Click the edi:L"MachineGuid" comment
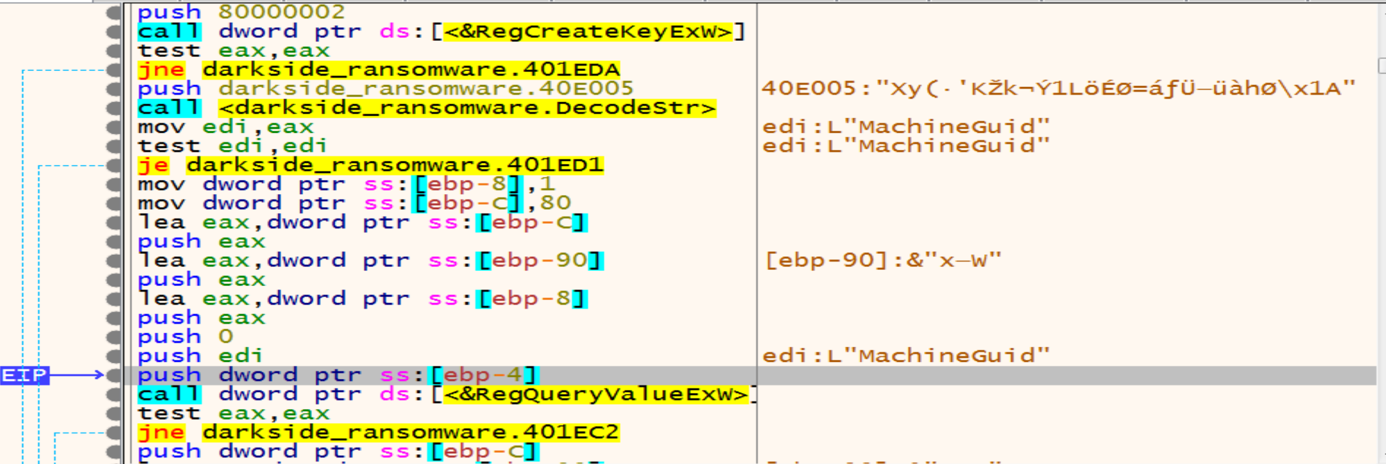The width and height of the screenshot is (1386, 464). click(x=904, y=127)
